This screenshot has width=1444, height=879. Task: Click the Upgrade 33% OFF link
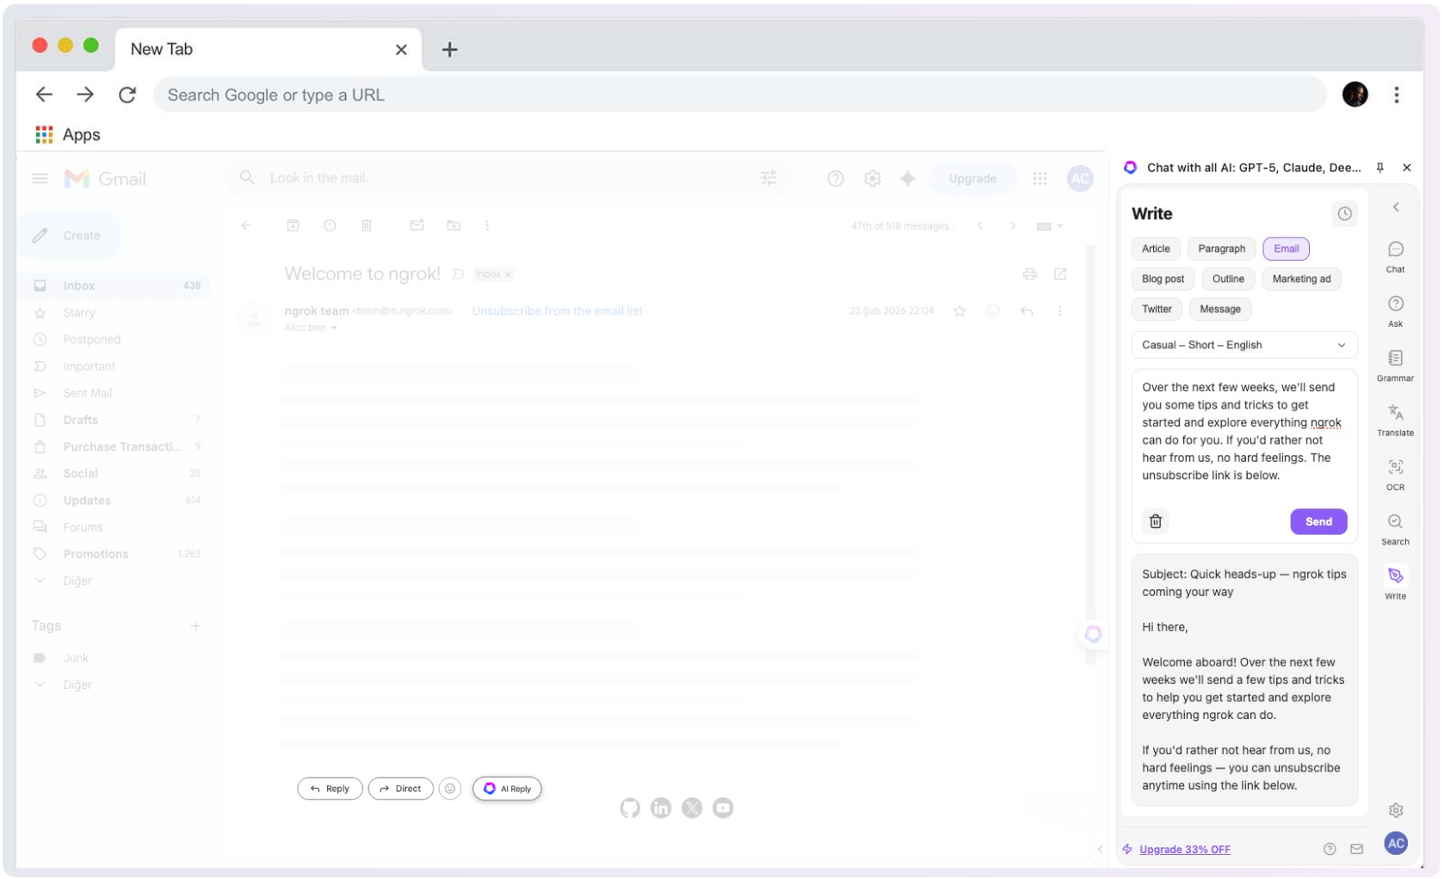pyautogui.click(x=1184, y=849)
